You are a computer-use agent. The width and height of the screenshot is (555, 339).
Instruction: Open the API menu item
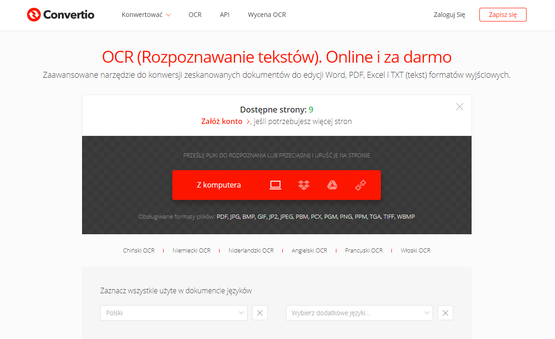225,15
